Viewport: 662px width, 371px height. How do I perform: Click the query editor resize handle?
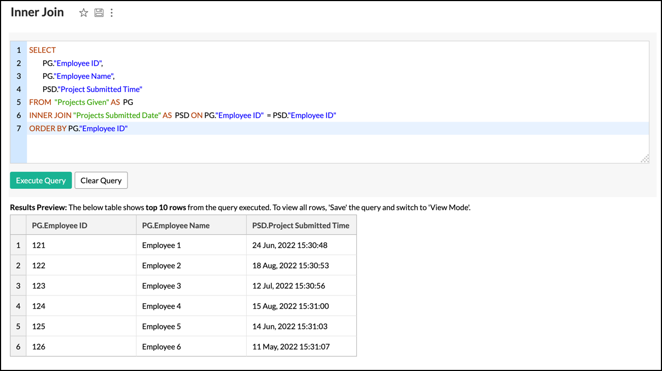click(644, 159)
